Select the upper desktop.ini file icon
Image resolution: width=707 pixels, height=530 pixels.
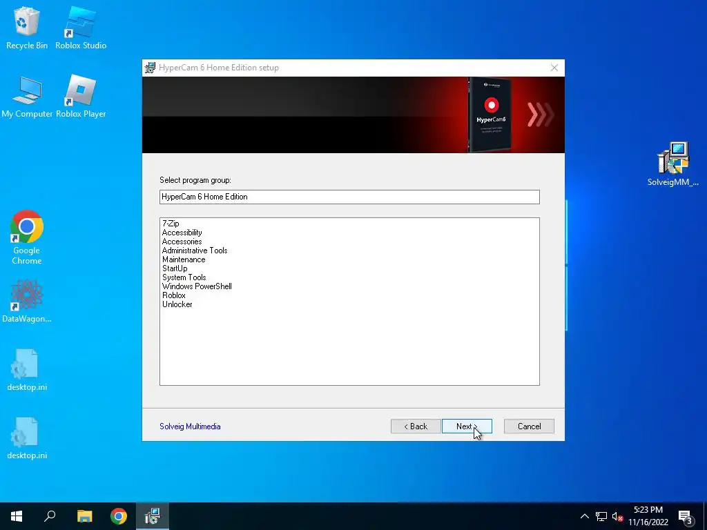coord(27,370)
